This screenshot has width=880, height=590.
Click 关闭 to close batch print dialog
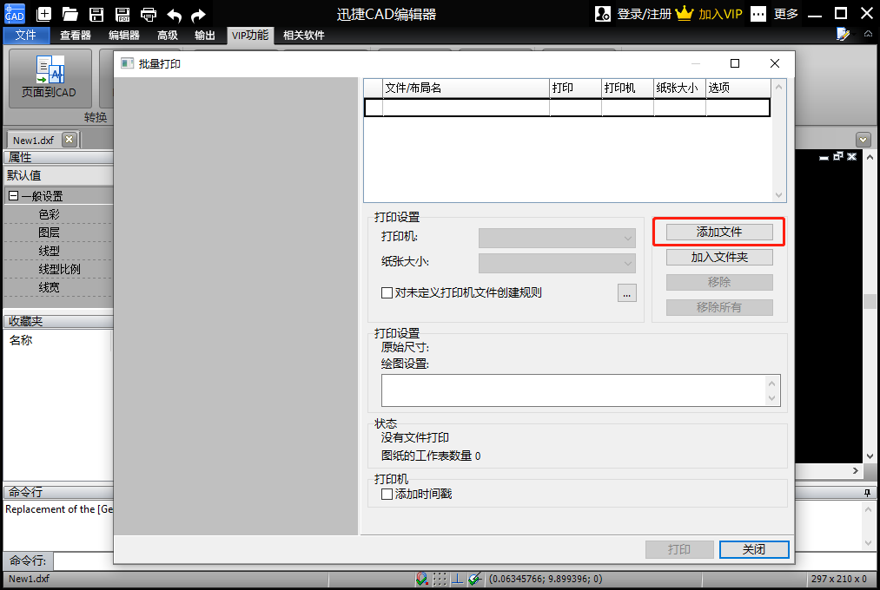(x=754, y=550)
